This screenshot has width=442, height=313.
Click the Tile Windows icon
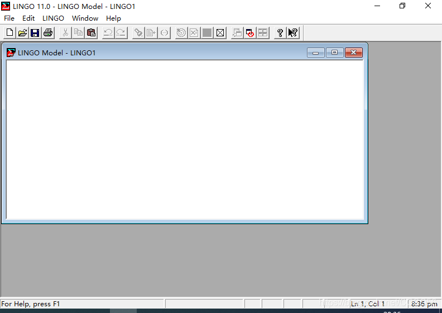point(263,33)
